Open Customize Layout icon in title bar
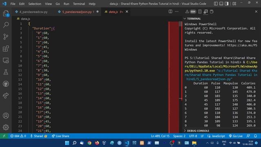 click(234, 4)
